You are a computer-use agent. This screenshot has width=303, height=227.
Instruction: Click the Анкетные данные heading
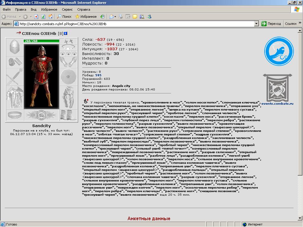click(149, 218)
